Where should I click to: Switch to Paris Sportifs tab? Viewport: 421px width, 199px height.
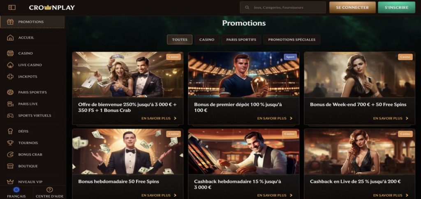[x=241, y=40]
